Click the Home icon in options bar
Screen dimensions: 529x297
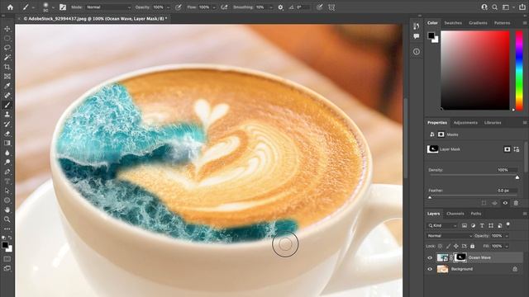10,7
